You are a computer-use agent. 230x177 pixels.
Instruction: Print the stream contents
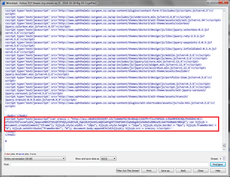tap(149, 171)
